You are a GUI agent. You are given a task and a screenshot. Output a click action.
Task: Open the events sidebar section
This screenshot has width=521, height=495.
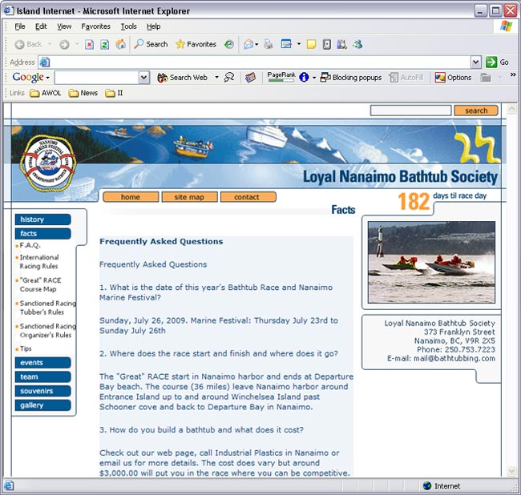click(42, 363)
